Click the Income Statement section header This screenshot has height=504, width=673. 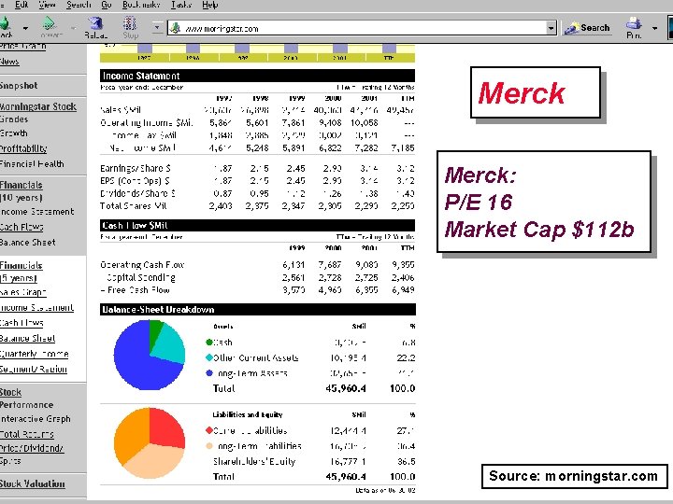[258, 76]
